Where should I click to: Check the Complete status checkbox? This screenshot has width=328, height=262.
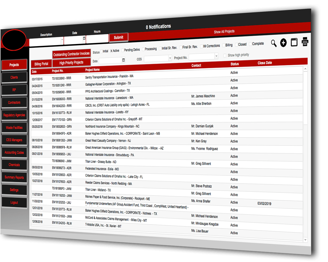250,44
